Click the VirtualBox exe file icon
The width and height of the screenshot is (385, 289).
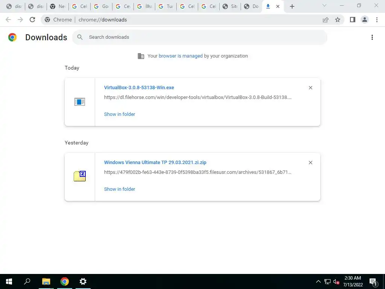pyautogui.click(x=80, y=102)
